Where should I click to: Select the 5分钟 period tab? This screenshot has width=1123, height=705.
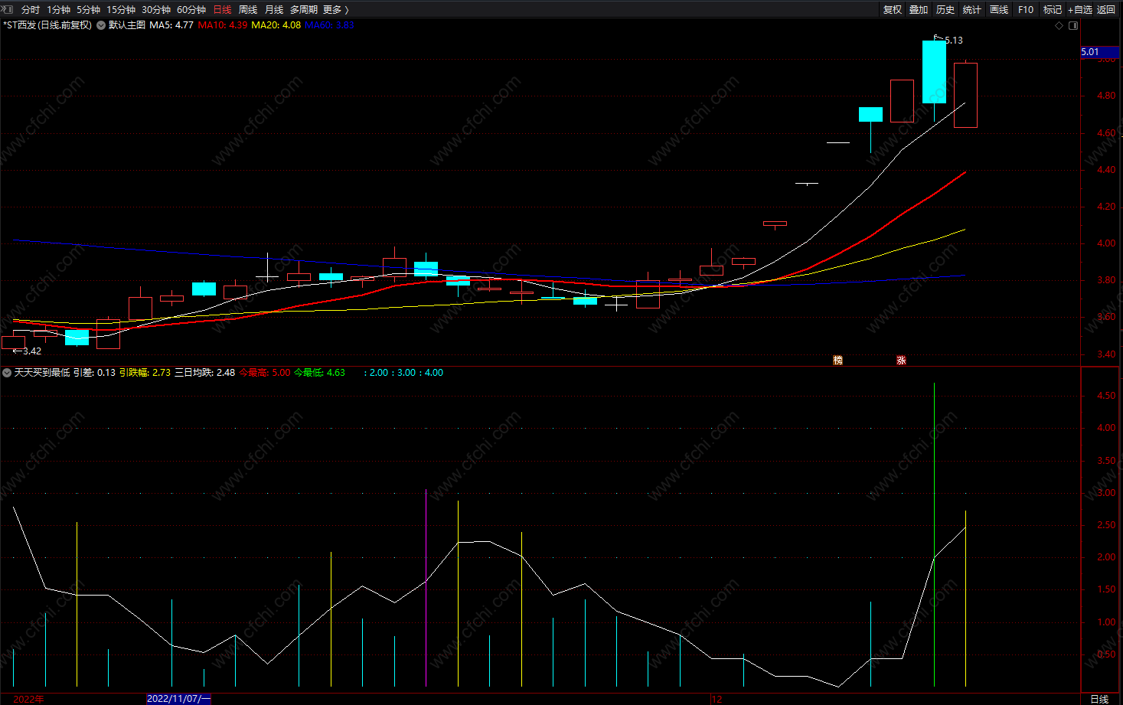[x=88, y=10]
